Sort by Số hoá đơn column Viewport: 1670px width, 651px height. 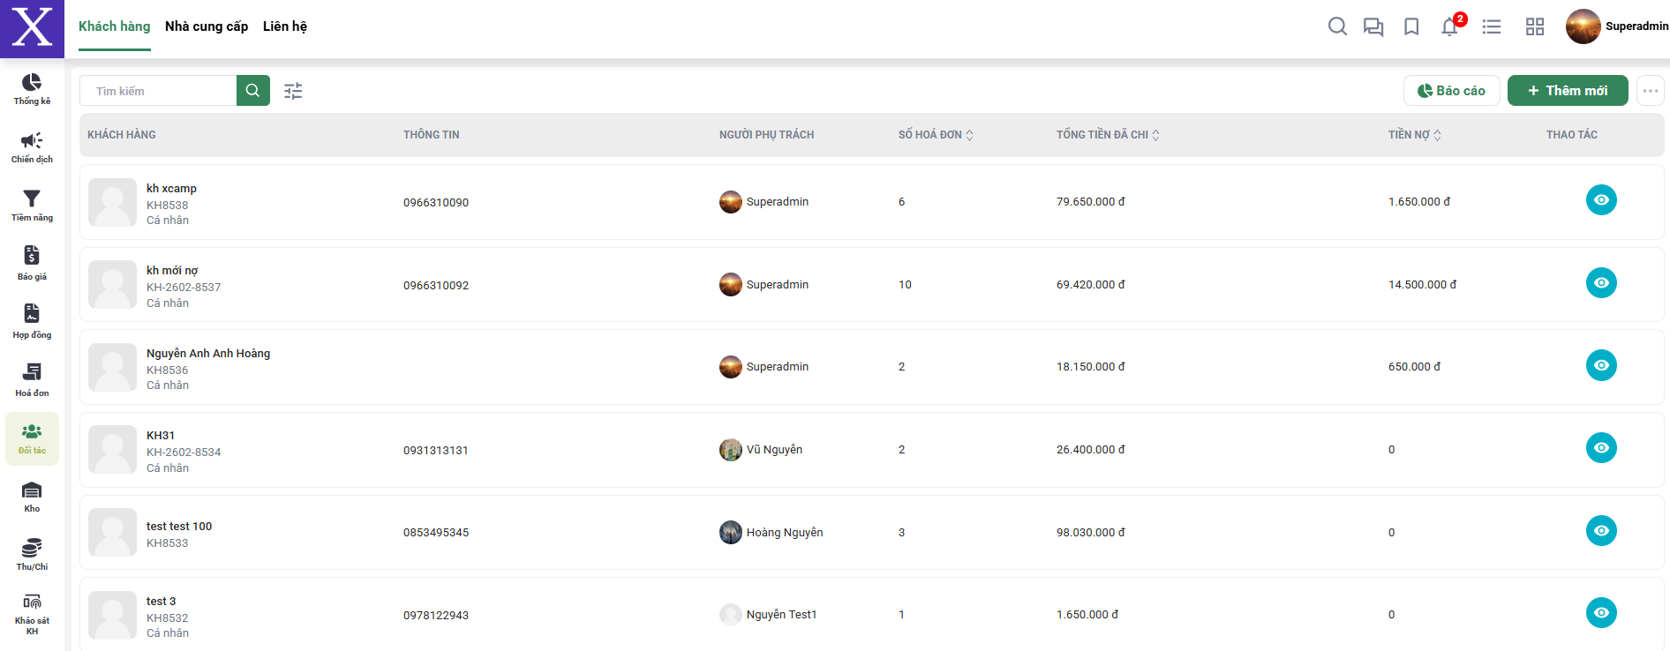pos(969,135)
